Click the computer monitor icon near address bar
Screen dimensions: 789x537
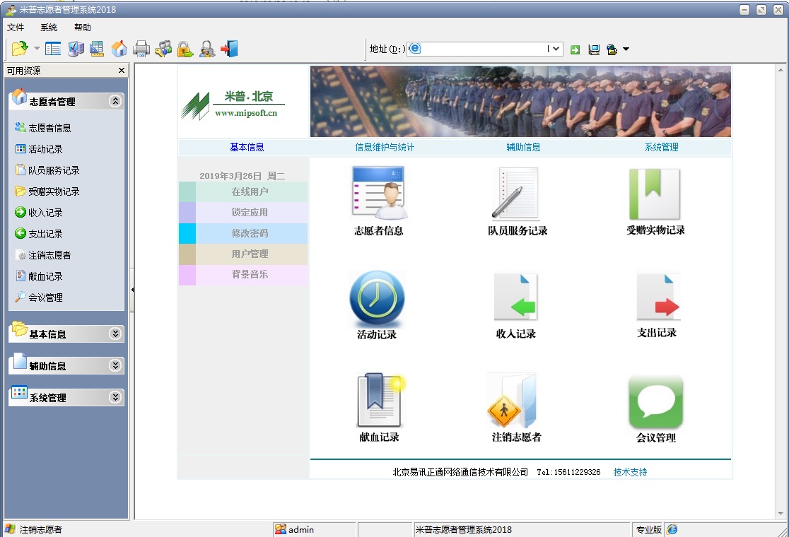click(x=594, y=49)
